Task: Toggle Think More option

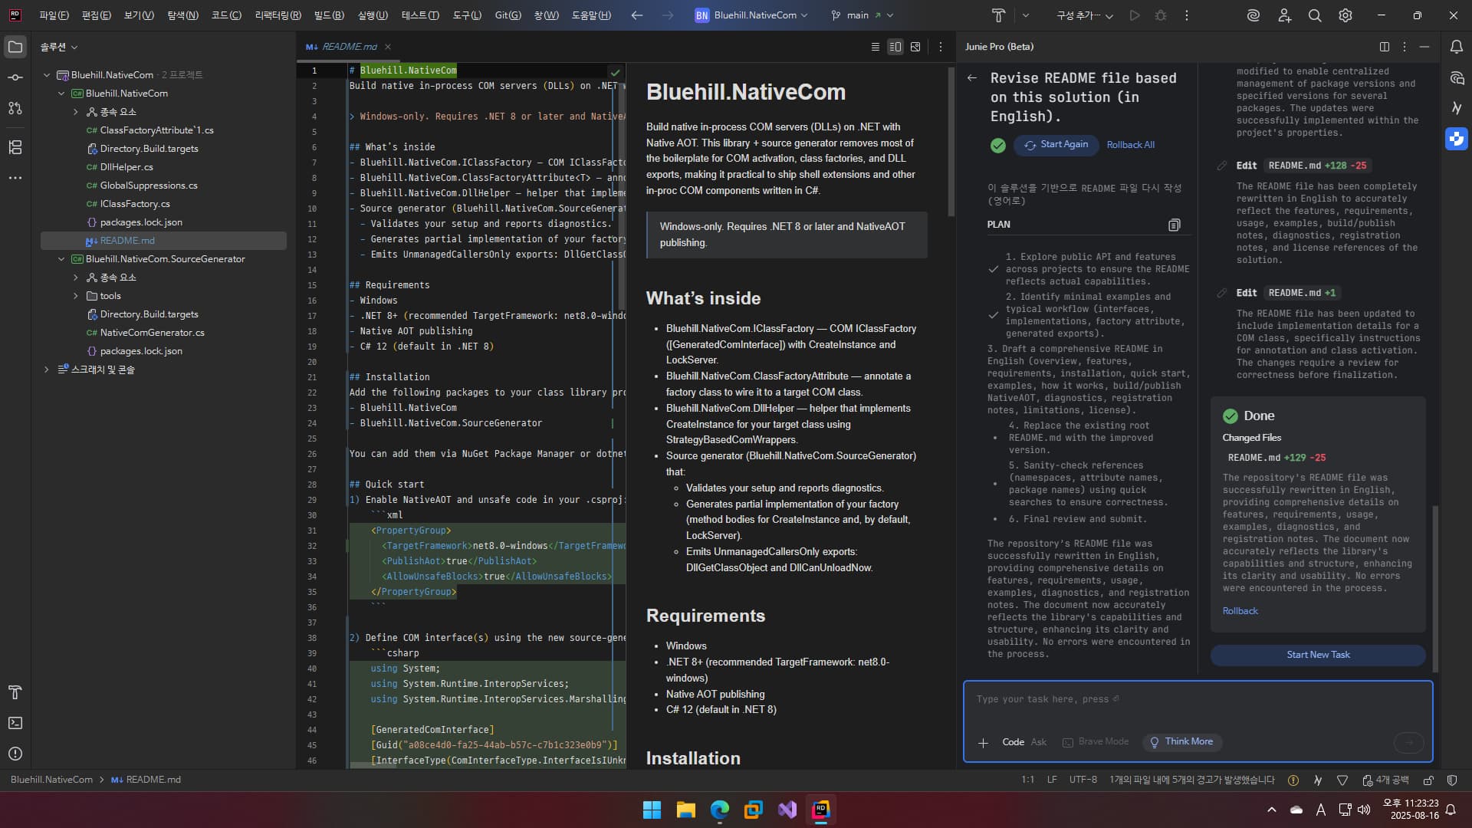Action: (x=1181, y=742)
